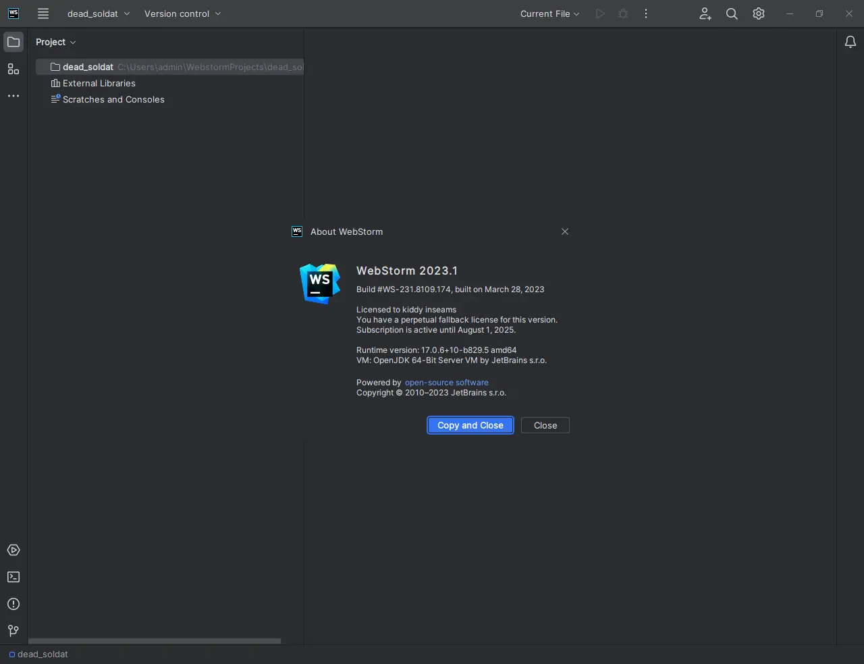The width and height of the screenshot is (864, 664).
Task: Click Subscription is active until text
Action: pos(436,330)
